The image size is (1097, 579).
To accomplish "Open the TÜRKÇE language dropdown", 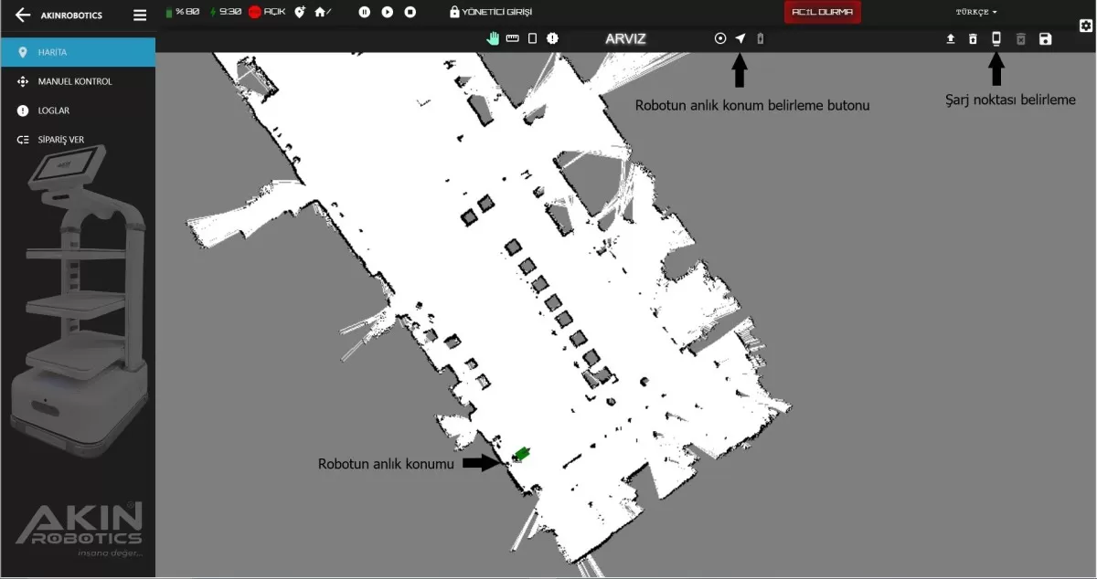I will (976, 13).
